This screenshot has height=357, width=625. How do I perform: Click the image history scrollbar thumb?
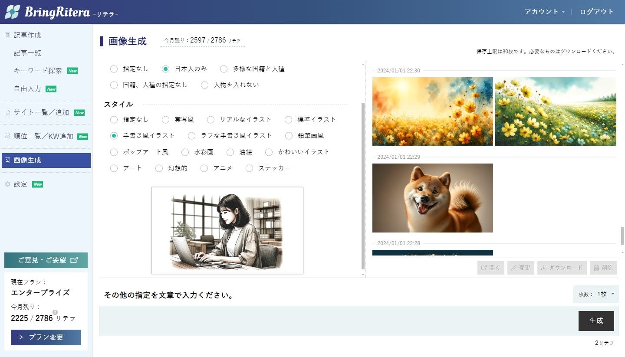tap(622, 236)
